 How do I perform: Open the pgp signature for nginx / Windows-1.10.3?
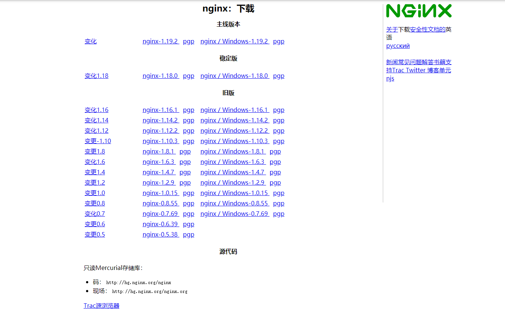pos(278,141)
